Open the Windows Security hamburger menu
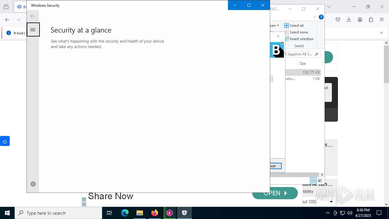 click(x=33, y=30)
